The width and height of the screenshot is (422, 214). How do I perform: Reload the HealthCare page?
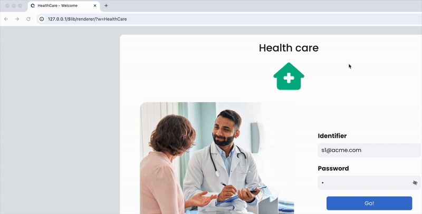(x=28, y=19)
